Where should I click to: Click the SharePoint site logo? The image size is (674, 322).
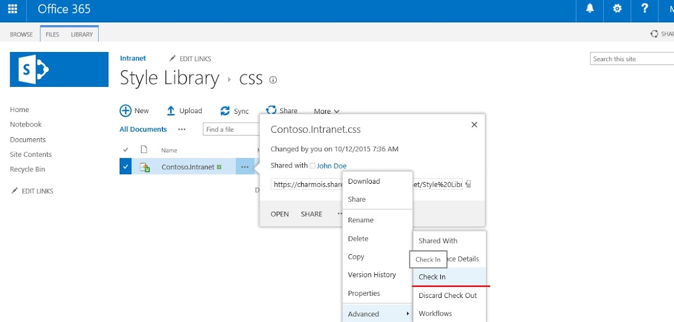point(59,69)
